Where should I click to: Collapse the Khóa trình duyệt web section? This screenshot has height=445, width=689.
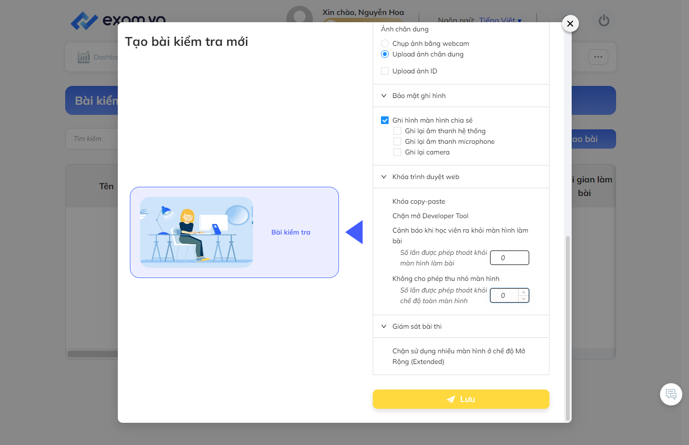tap(461, 177)
